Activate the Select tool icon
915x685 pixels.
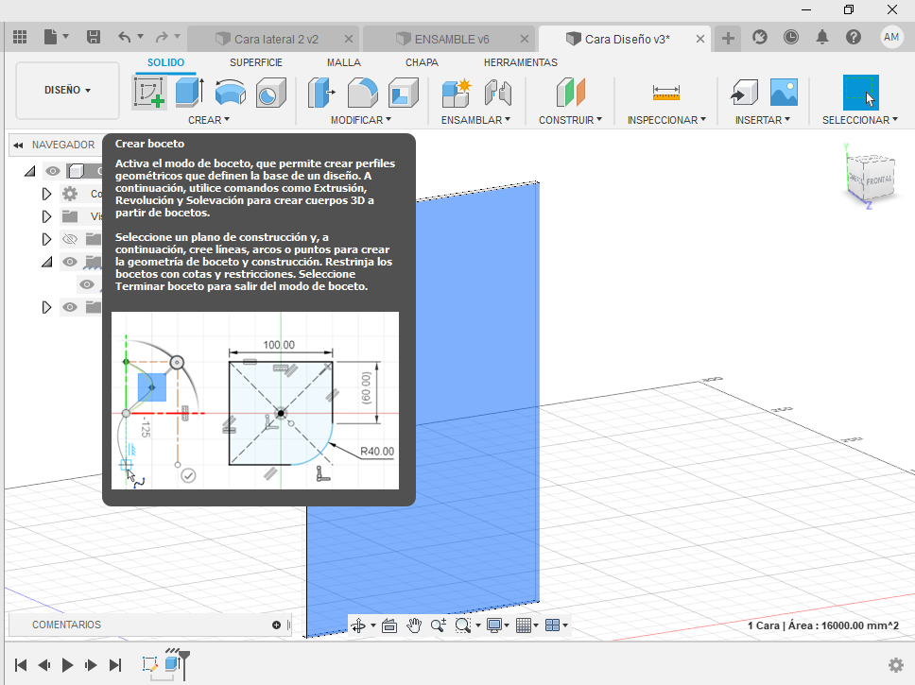[861, 93]
